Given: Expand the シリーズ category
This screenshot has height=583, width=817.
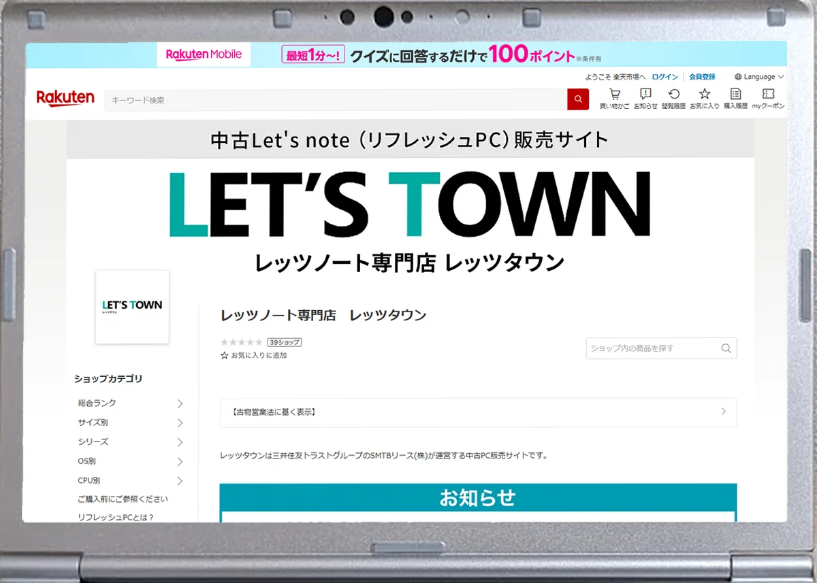Looking at the screenshot, I should (x=130, y=442).
